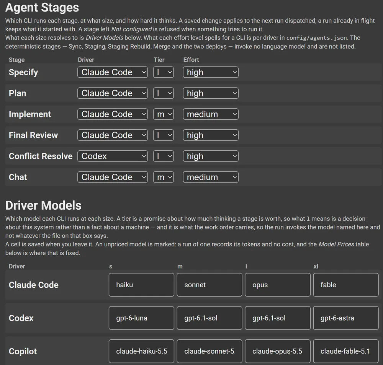
Task: Edit the Claude Code xl model field fable
Action: click(x=345, y=285)
